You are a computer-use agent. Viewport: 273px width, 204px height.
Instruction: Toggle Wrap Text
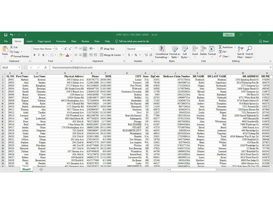point(107,49)
